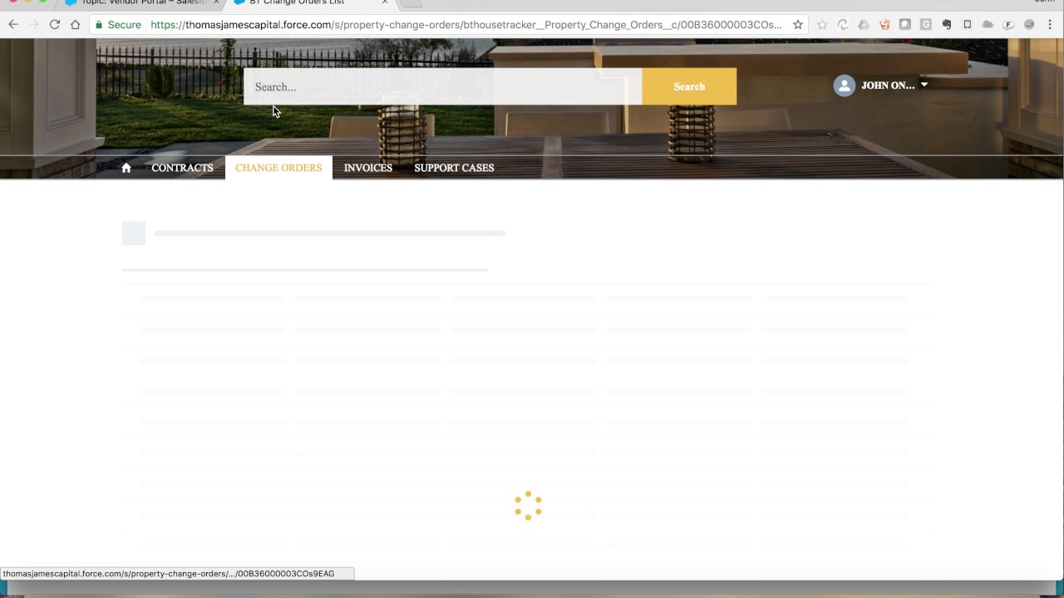Image resolution: width=1064 pixels, height=598 pixels.
Task: Click the gray G extension icon
Action: coord(926,25)
